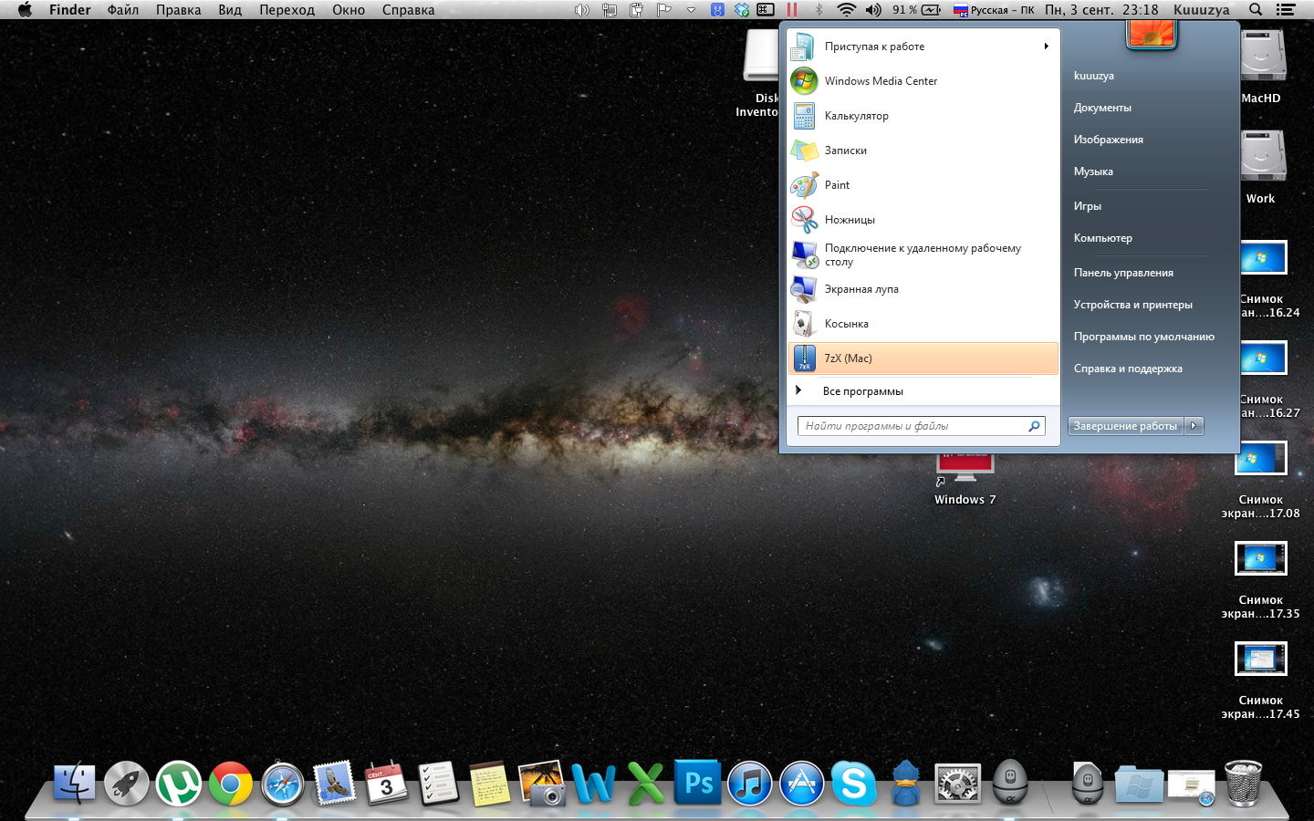Open the Apple menu

(26, 10)
